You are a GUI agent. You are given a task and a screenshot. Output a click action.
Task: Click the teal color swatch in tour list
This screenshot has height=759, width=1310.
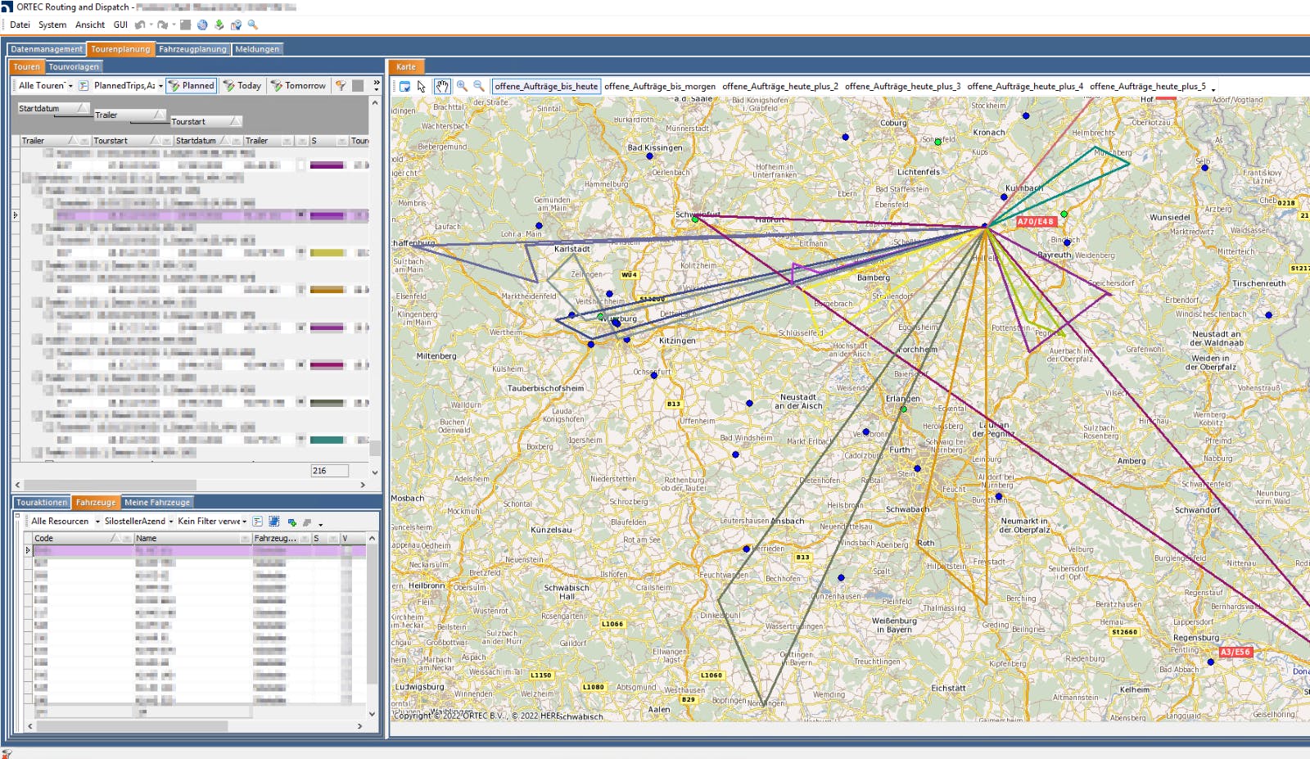click(x=327, y=440)
